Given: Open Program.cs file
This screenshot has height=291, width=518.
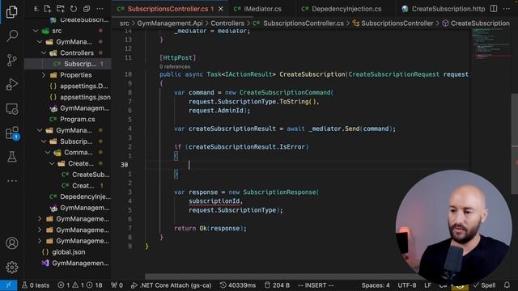Looking at the screenshot, I should point(68,119).
